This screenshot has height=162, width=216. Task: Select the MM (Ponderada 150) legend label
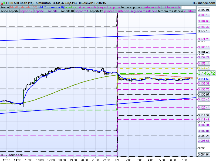23,7
